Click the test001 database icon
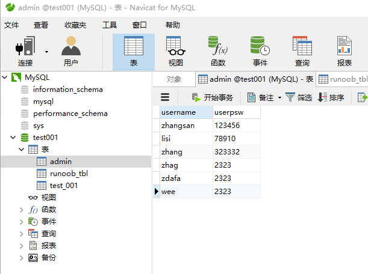Image resolution: width=368 pixels, height=274 pixels. 25,138
